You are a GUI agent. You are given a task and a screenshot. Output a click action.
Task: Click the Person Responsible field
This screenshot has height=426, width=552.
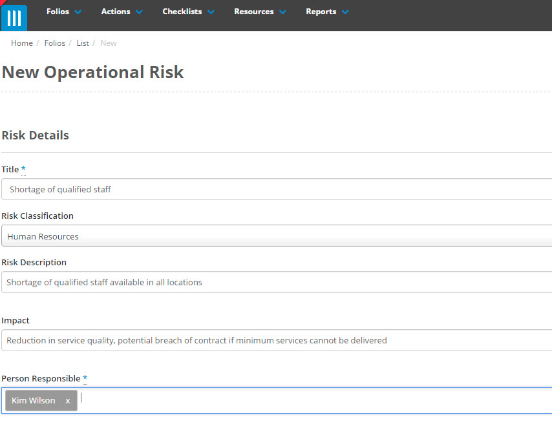tap(259, 400)
